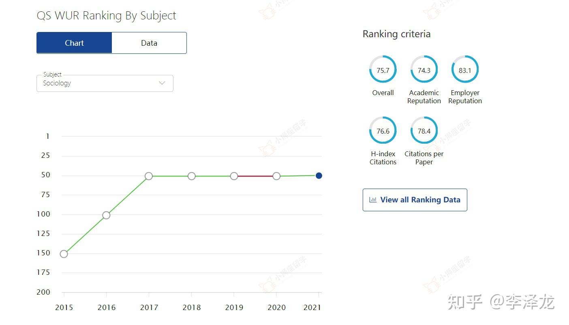Click the Ranking criteria heading
The width and height of the screenshot is (569, 325).
click(x=396, y=34)
